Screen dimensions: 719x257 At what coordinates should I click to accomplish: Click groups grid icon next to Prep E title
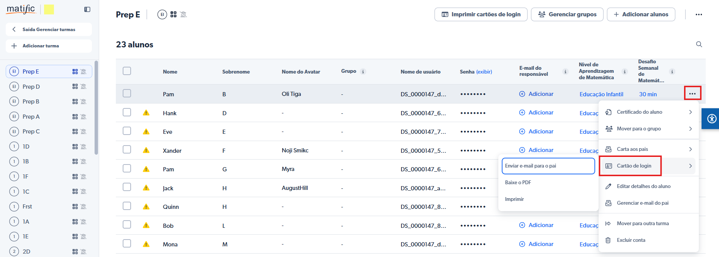click(173, 14)
